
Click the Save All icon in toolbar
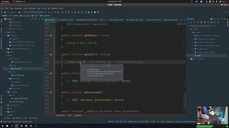(x=5, y=12)
